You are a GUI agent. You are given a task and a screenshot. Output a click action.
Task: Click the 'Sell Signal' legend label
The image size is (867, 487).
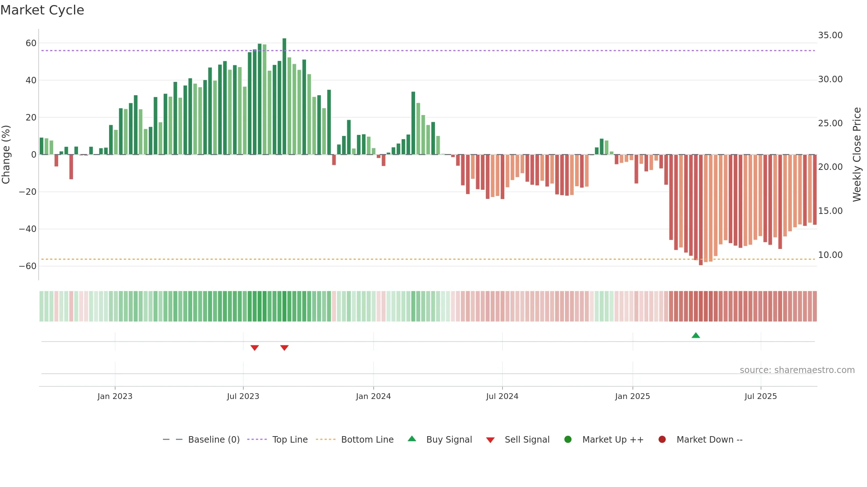point(527,440)
